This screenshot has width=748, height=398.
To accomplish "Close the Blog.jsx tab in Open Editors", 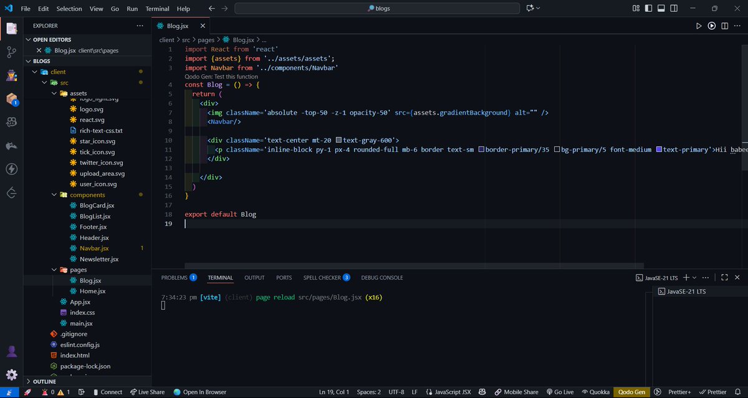I will point(39,50).
